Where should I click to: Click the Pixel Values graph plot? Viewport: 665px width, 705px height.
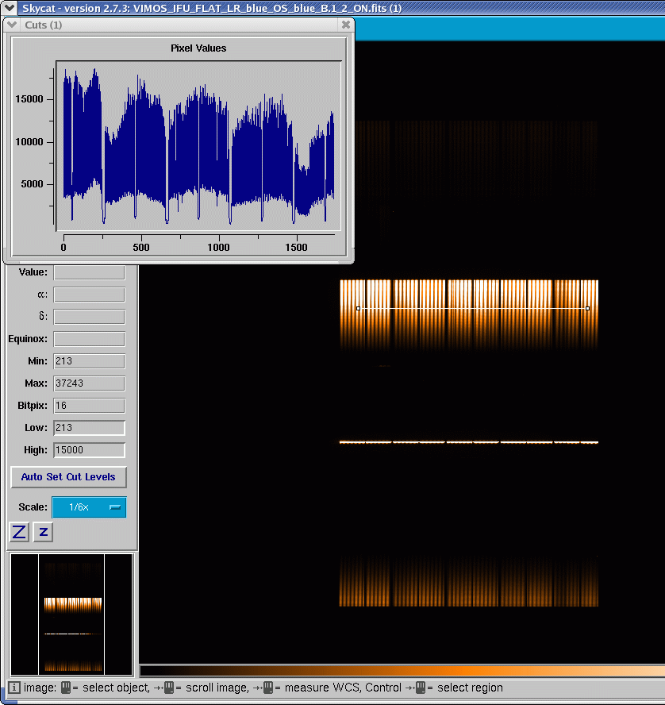click(x=198, y=145)
